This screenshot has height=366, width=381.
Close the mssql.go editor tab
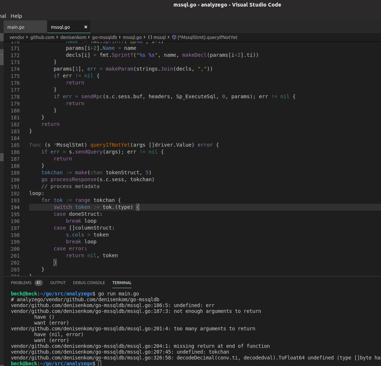click(85, 27)
